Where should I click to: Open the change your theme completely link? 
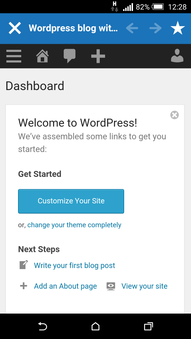[x=74, y=225]
